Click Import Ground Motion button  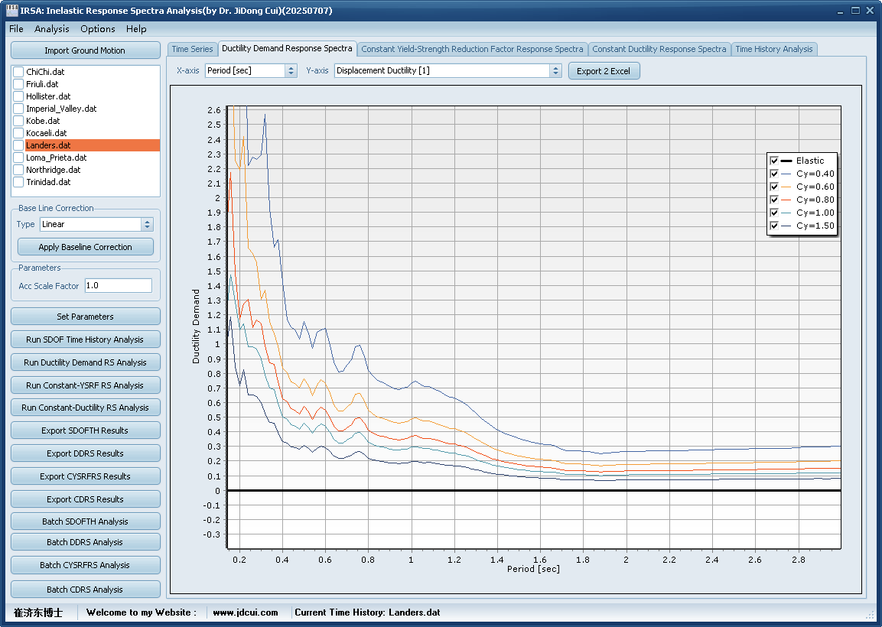tap(85, 50)
